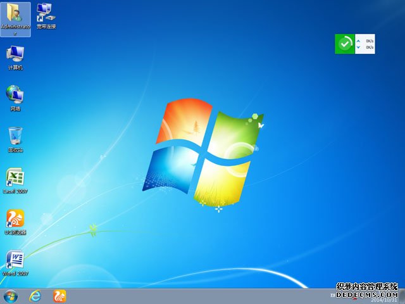
Task: Click the Show desktop button
Action: 402,296
